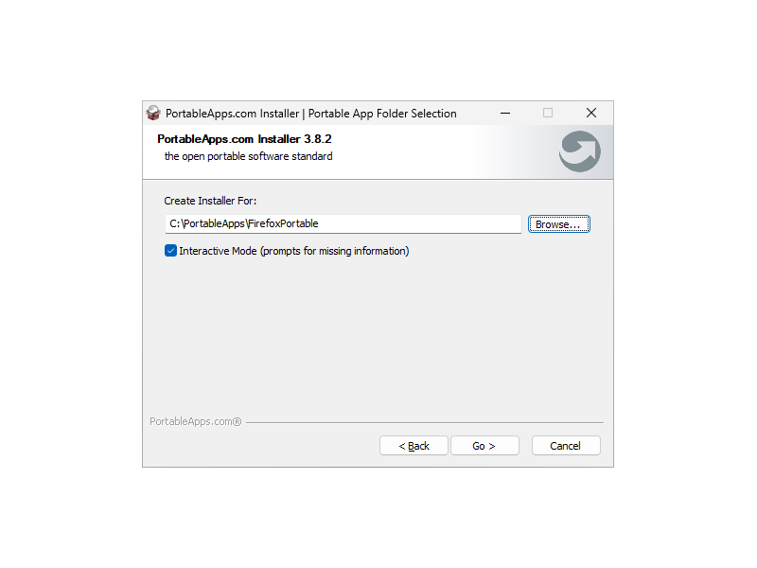Image resolution: width=757 pixels, height=568 pixels.
Task: Click the installer box icon in title bar
Action: tap(153, 113)
